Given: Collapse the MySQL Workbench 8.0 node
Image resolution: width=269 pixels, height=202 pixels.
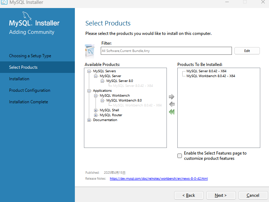Looking at the screenshot, I should (x=102, y=100).
